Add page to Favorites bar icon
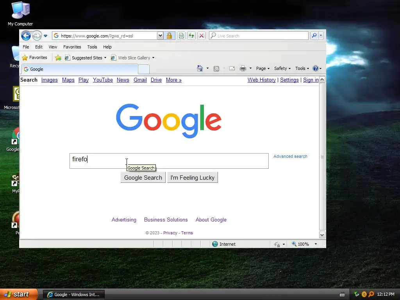This screenshot has width=400, height=300. pos(58,58)
